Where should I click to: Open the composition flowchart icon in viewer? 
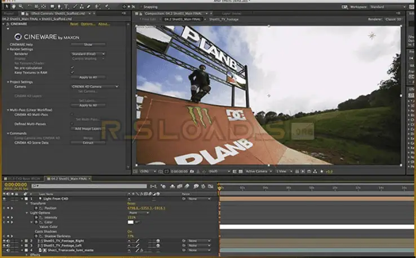click(x=315, y=172)
